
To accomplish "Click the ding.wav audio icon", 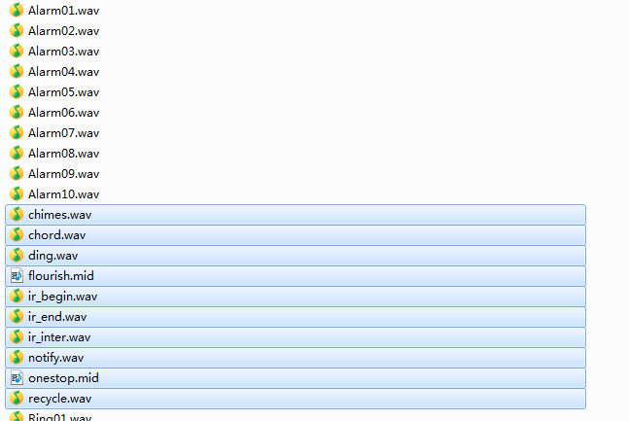I will pos(17,256).
